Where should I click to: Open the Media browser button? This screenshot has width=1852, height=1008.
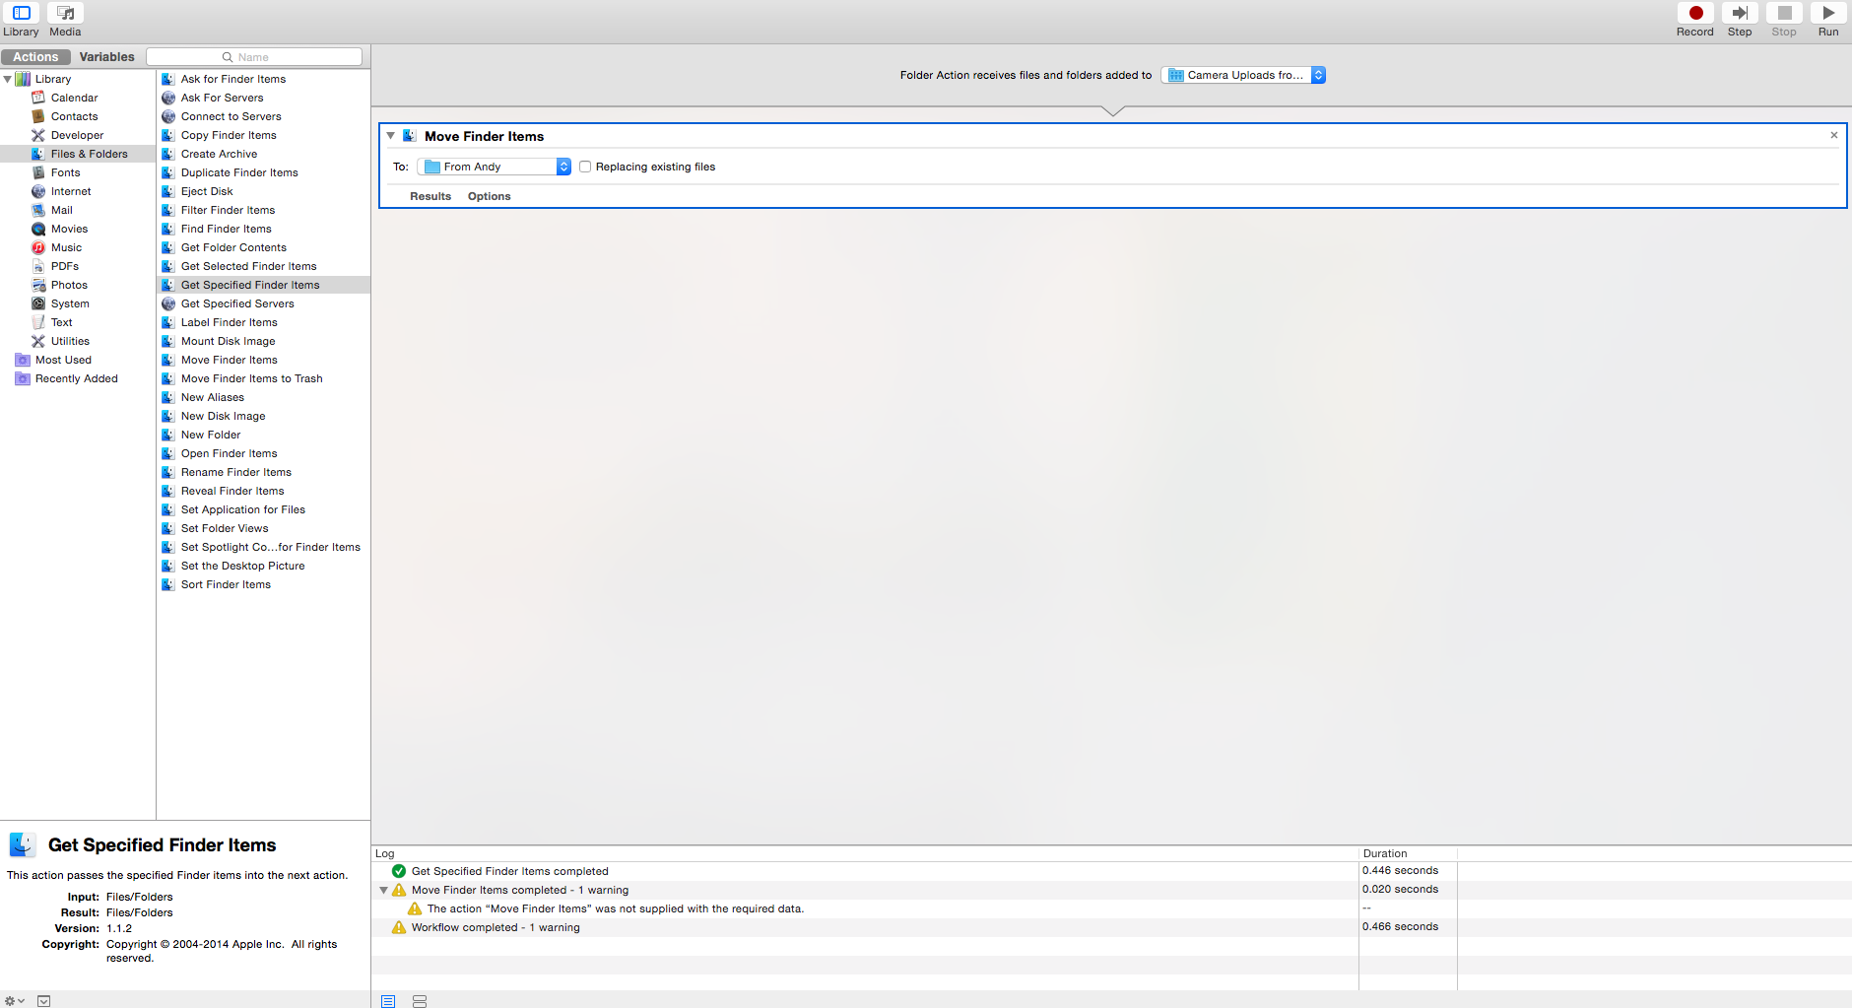pos(65,13)
